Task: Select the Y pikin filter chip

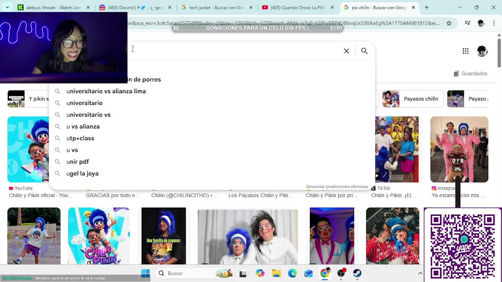Action: click(28, 99)
